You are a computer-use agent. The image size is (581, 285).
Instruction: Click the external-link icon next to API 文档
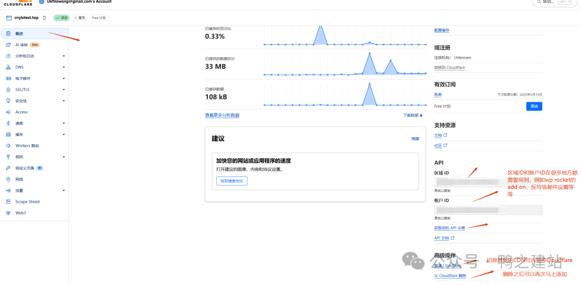[452, 238]
